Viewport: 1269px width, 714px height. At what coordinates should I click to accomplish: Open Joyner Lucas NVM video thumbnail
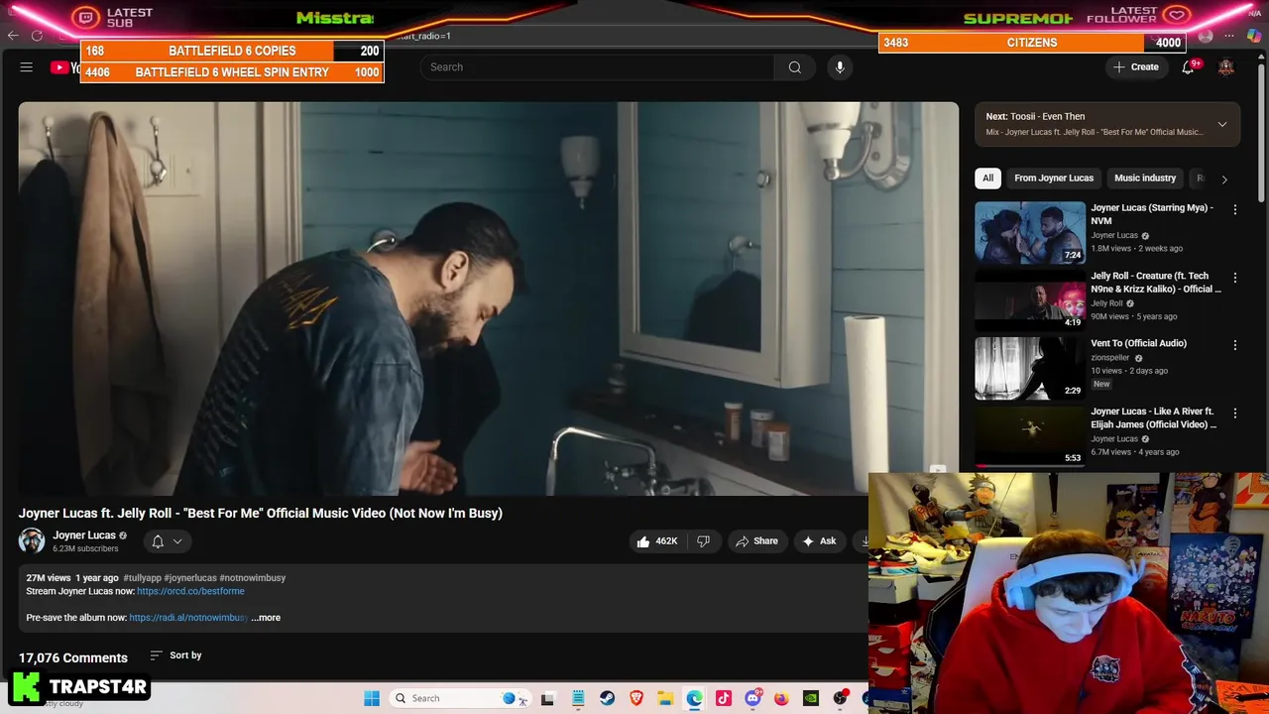[x=1030, y=232]
